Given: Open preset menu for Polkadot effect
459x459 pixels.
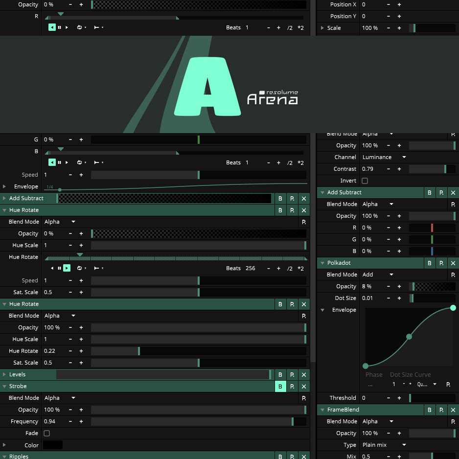Looking at the screenshot, I should tap(441, 263).
